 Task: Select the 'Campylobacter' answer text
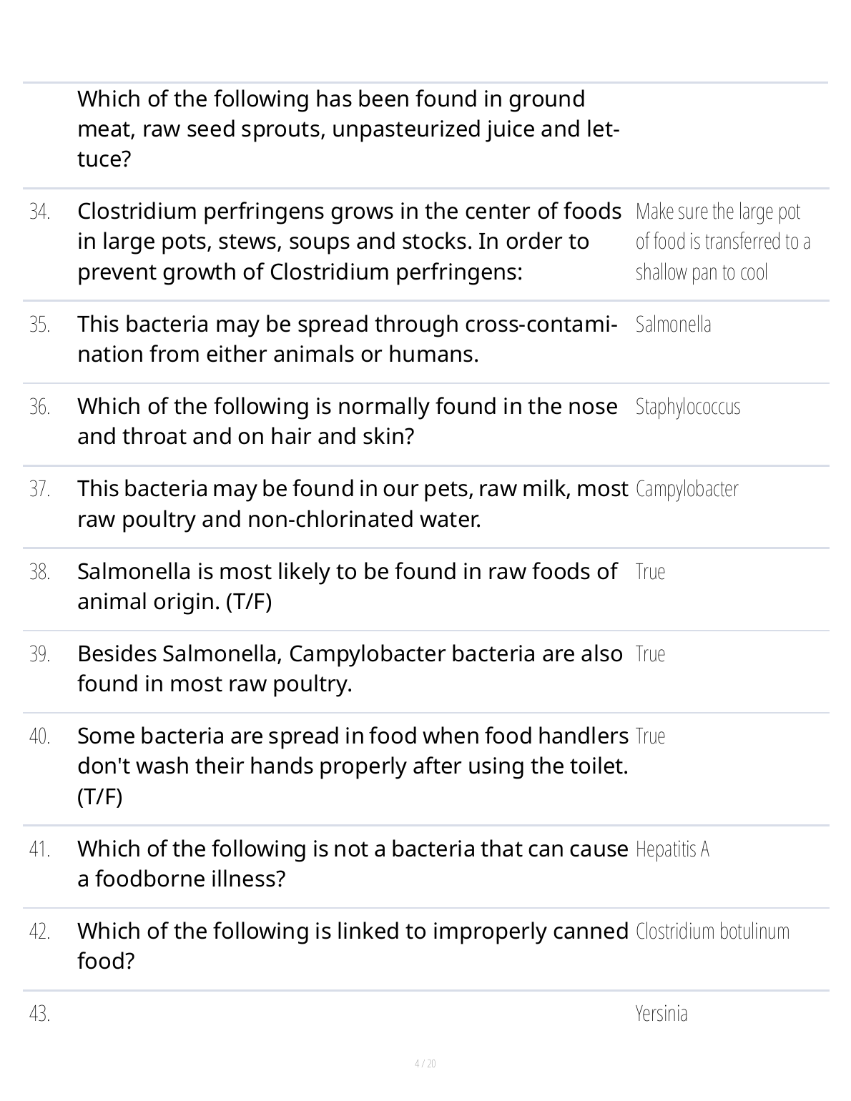(687, 489)
